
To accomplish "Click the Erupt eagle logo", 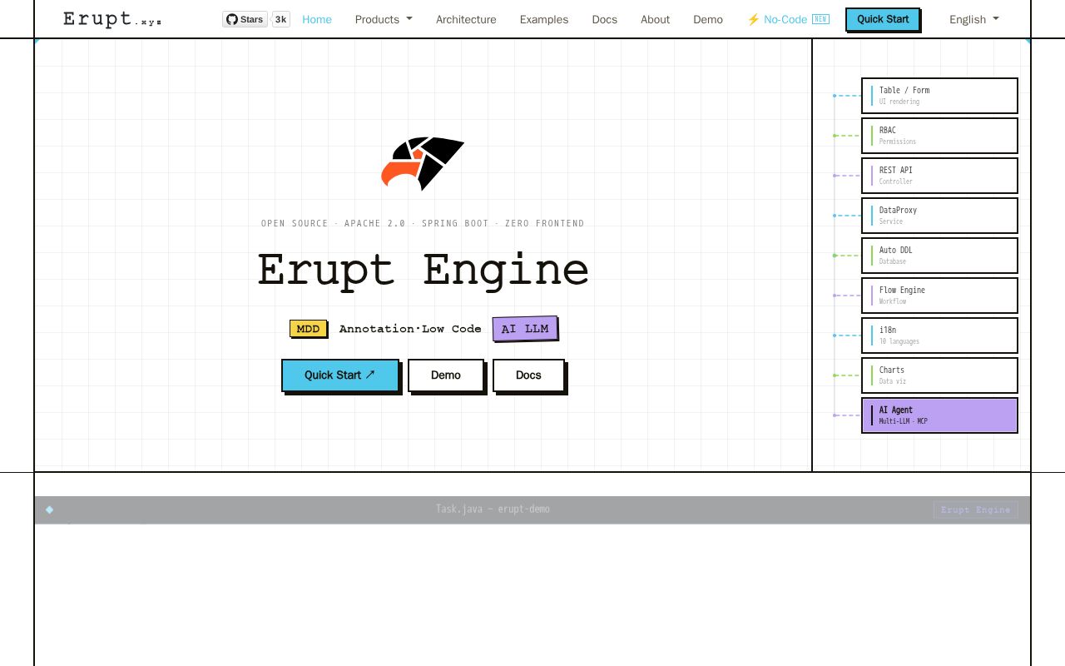I will [423, 163].
